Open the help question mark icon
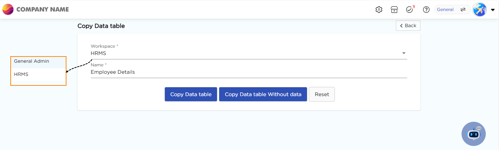499x150 pixels. pos(426,10)
